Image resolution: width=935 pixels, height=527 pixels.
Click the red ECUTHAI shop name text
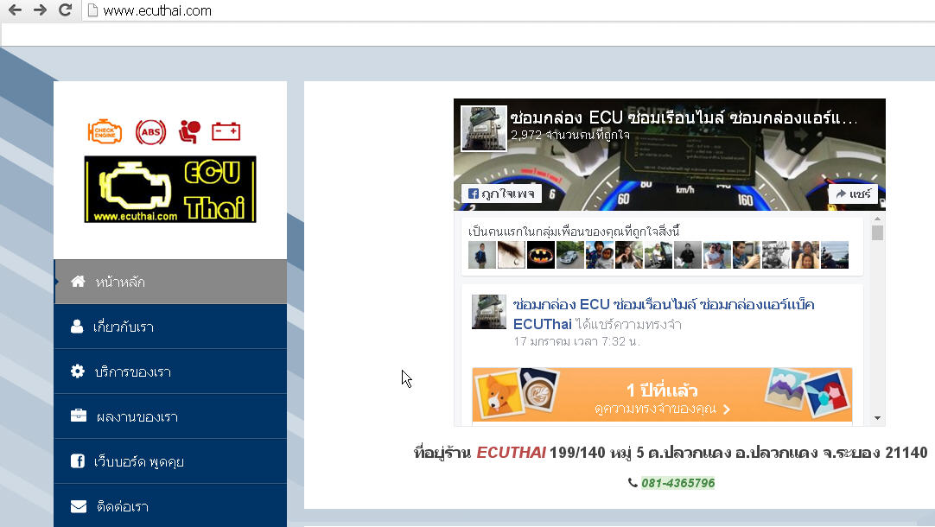coord(511,453)
